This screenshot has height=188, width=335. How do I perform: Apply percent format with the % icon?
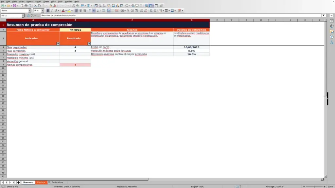click(128, 10)
